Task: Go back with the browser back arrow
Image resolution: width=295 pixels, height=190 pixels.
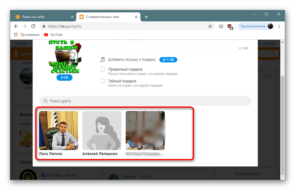Action: 16,26
